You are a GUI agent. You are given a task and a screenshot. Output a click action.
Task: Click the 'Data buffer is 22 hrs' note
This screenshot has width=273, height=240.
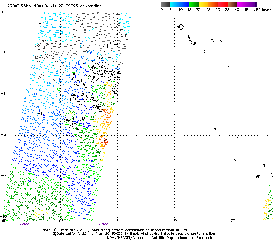[87, 234]
